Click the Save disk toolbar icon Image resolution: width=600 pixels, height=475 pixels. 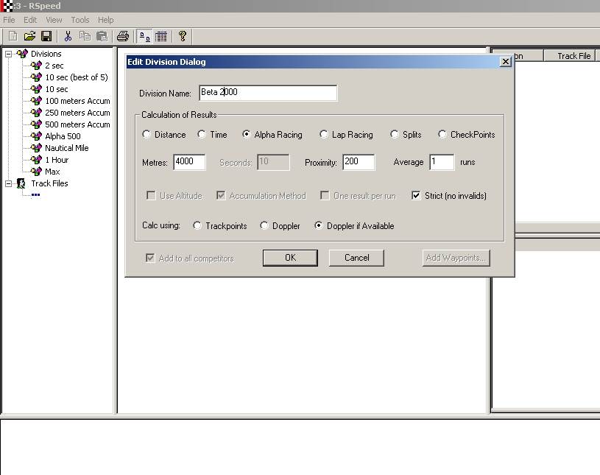pyautogui.click(x=46, y=36)
